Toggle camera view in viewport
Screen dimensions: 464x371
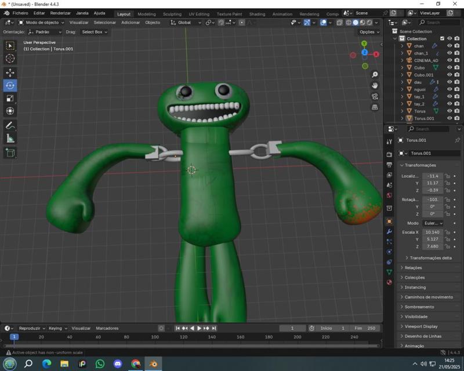pyautogui.click(x=375, y=96)
